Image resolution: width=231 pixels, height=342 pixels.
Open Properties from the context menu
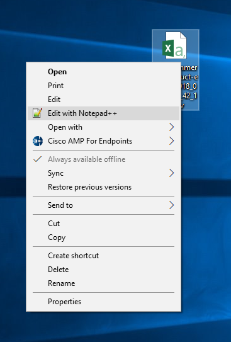[103, 302]
